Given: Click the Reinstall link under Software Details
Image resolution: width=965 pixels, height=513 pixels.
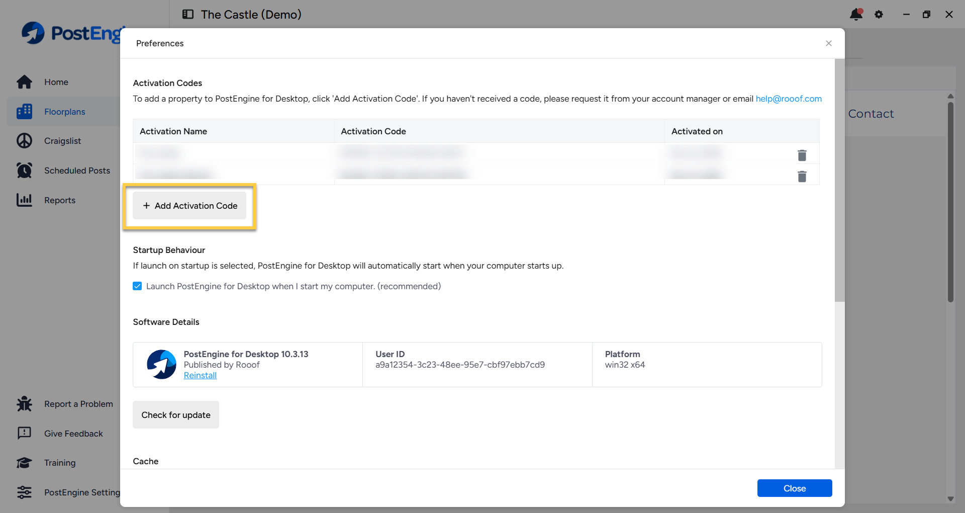Looking at the screenshot, I should pyautogui.click(x=200, y=375).
